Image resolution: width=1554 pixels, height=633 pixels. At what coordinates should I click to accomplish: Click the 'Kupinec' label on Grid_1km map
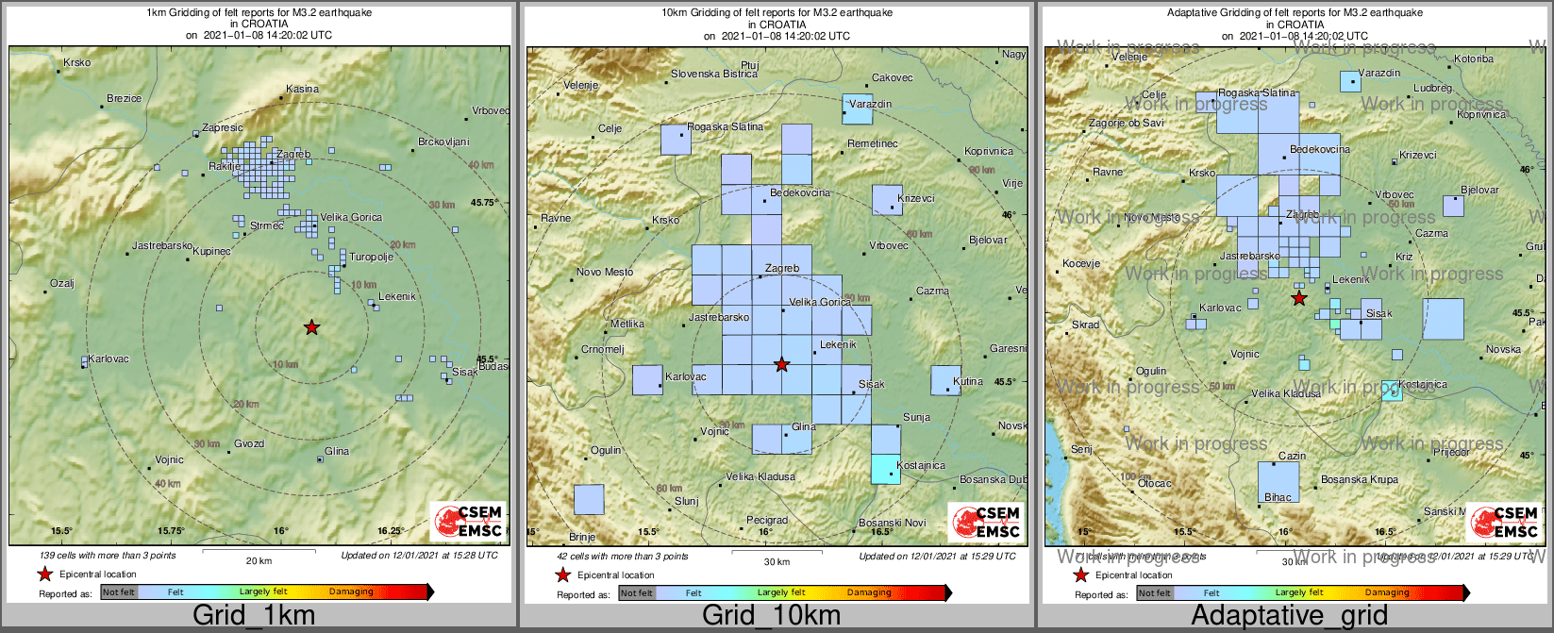click(x=211, y=251)
